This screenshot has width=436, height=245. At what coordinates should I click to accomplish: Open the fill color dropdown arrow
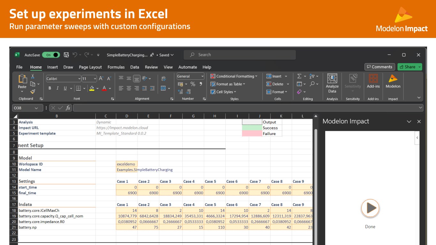point(97,88)
